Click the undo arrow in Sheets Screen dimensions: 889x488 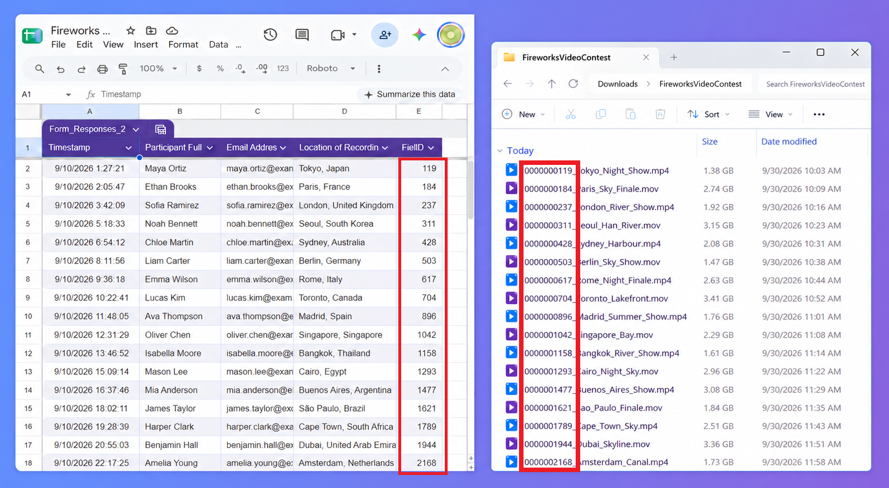[61, 69]
